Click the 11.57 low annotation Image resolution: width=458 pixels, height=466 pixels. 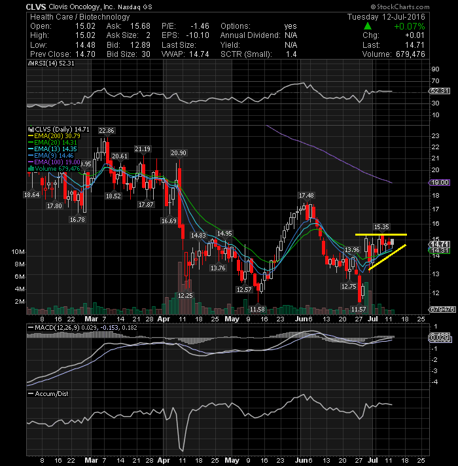(x=359, y=310)
